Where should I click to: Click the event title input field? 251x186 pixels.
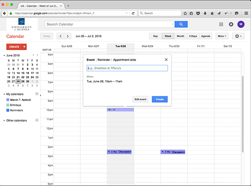pyautogui.click(x=127, y=68)
